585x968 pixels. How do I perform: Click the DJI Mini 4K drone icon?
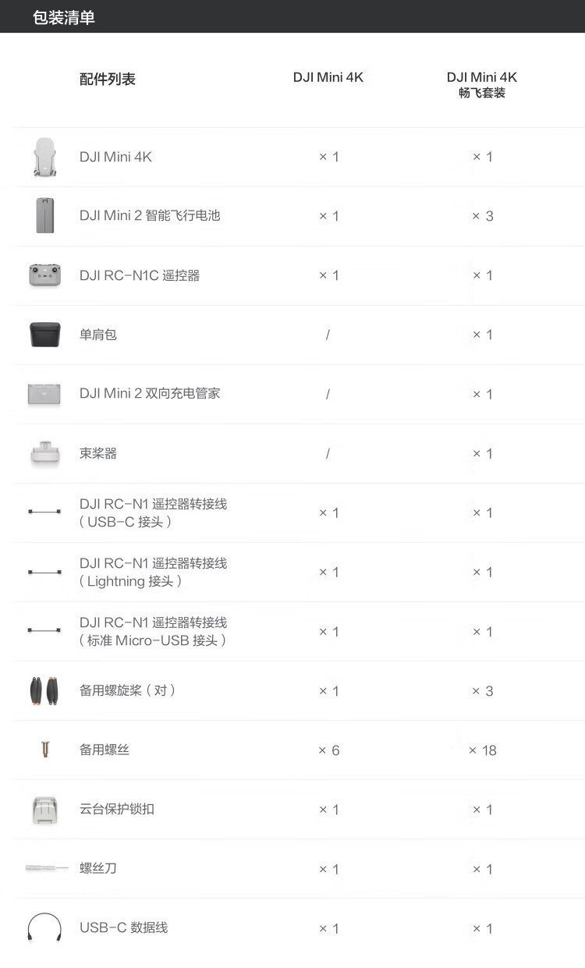[x=44, y=157]
